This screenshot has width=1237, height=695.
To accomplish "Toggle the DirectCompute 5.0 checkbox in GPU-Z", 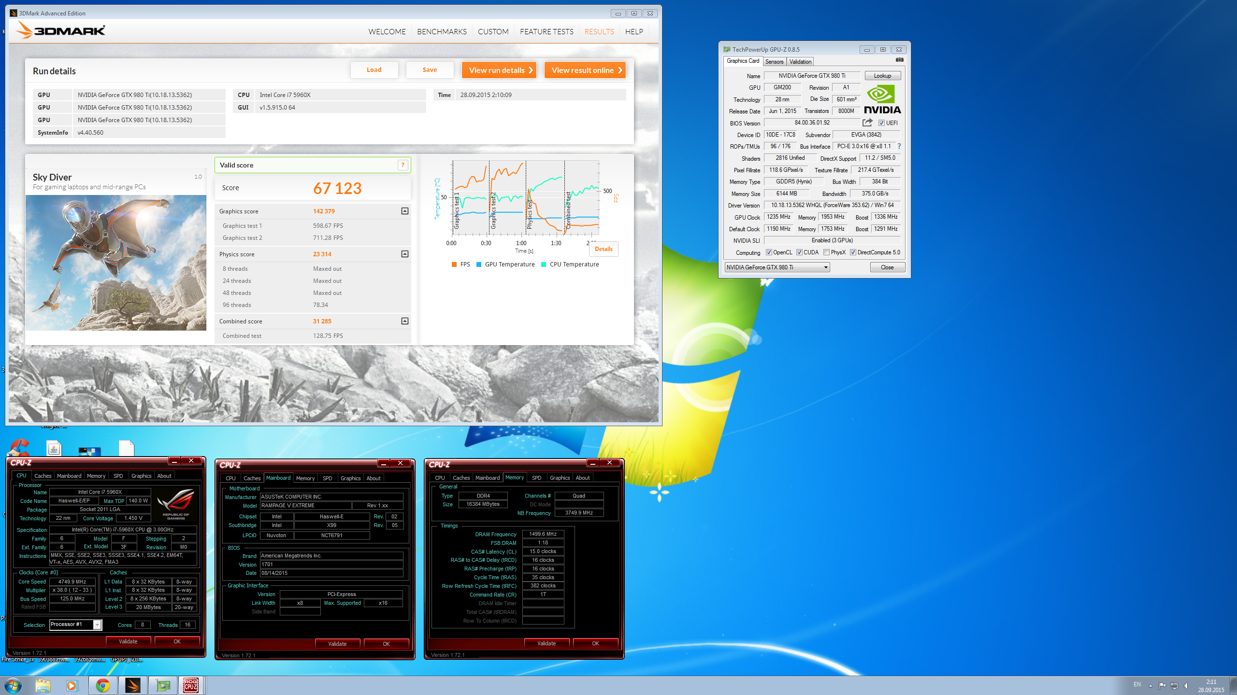I will click(x=853, y=252).
